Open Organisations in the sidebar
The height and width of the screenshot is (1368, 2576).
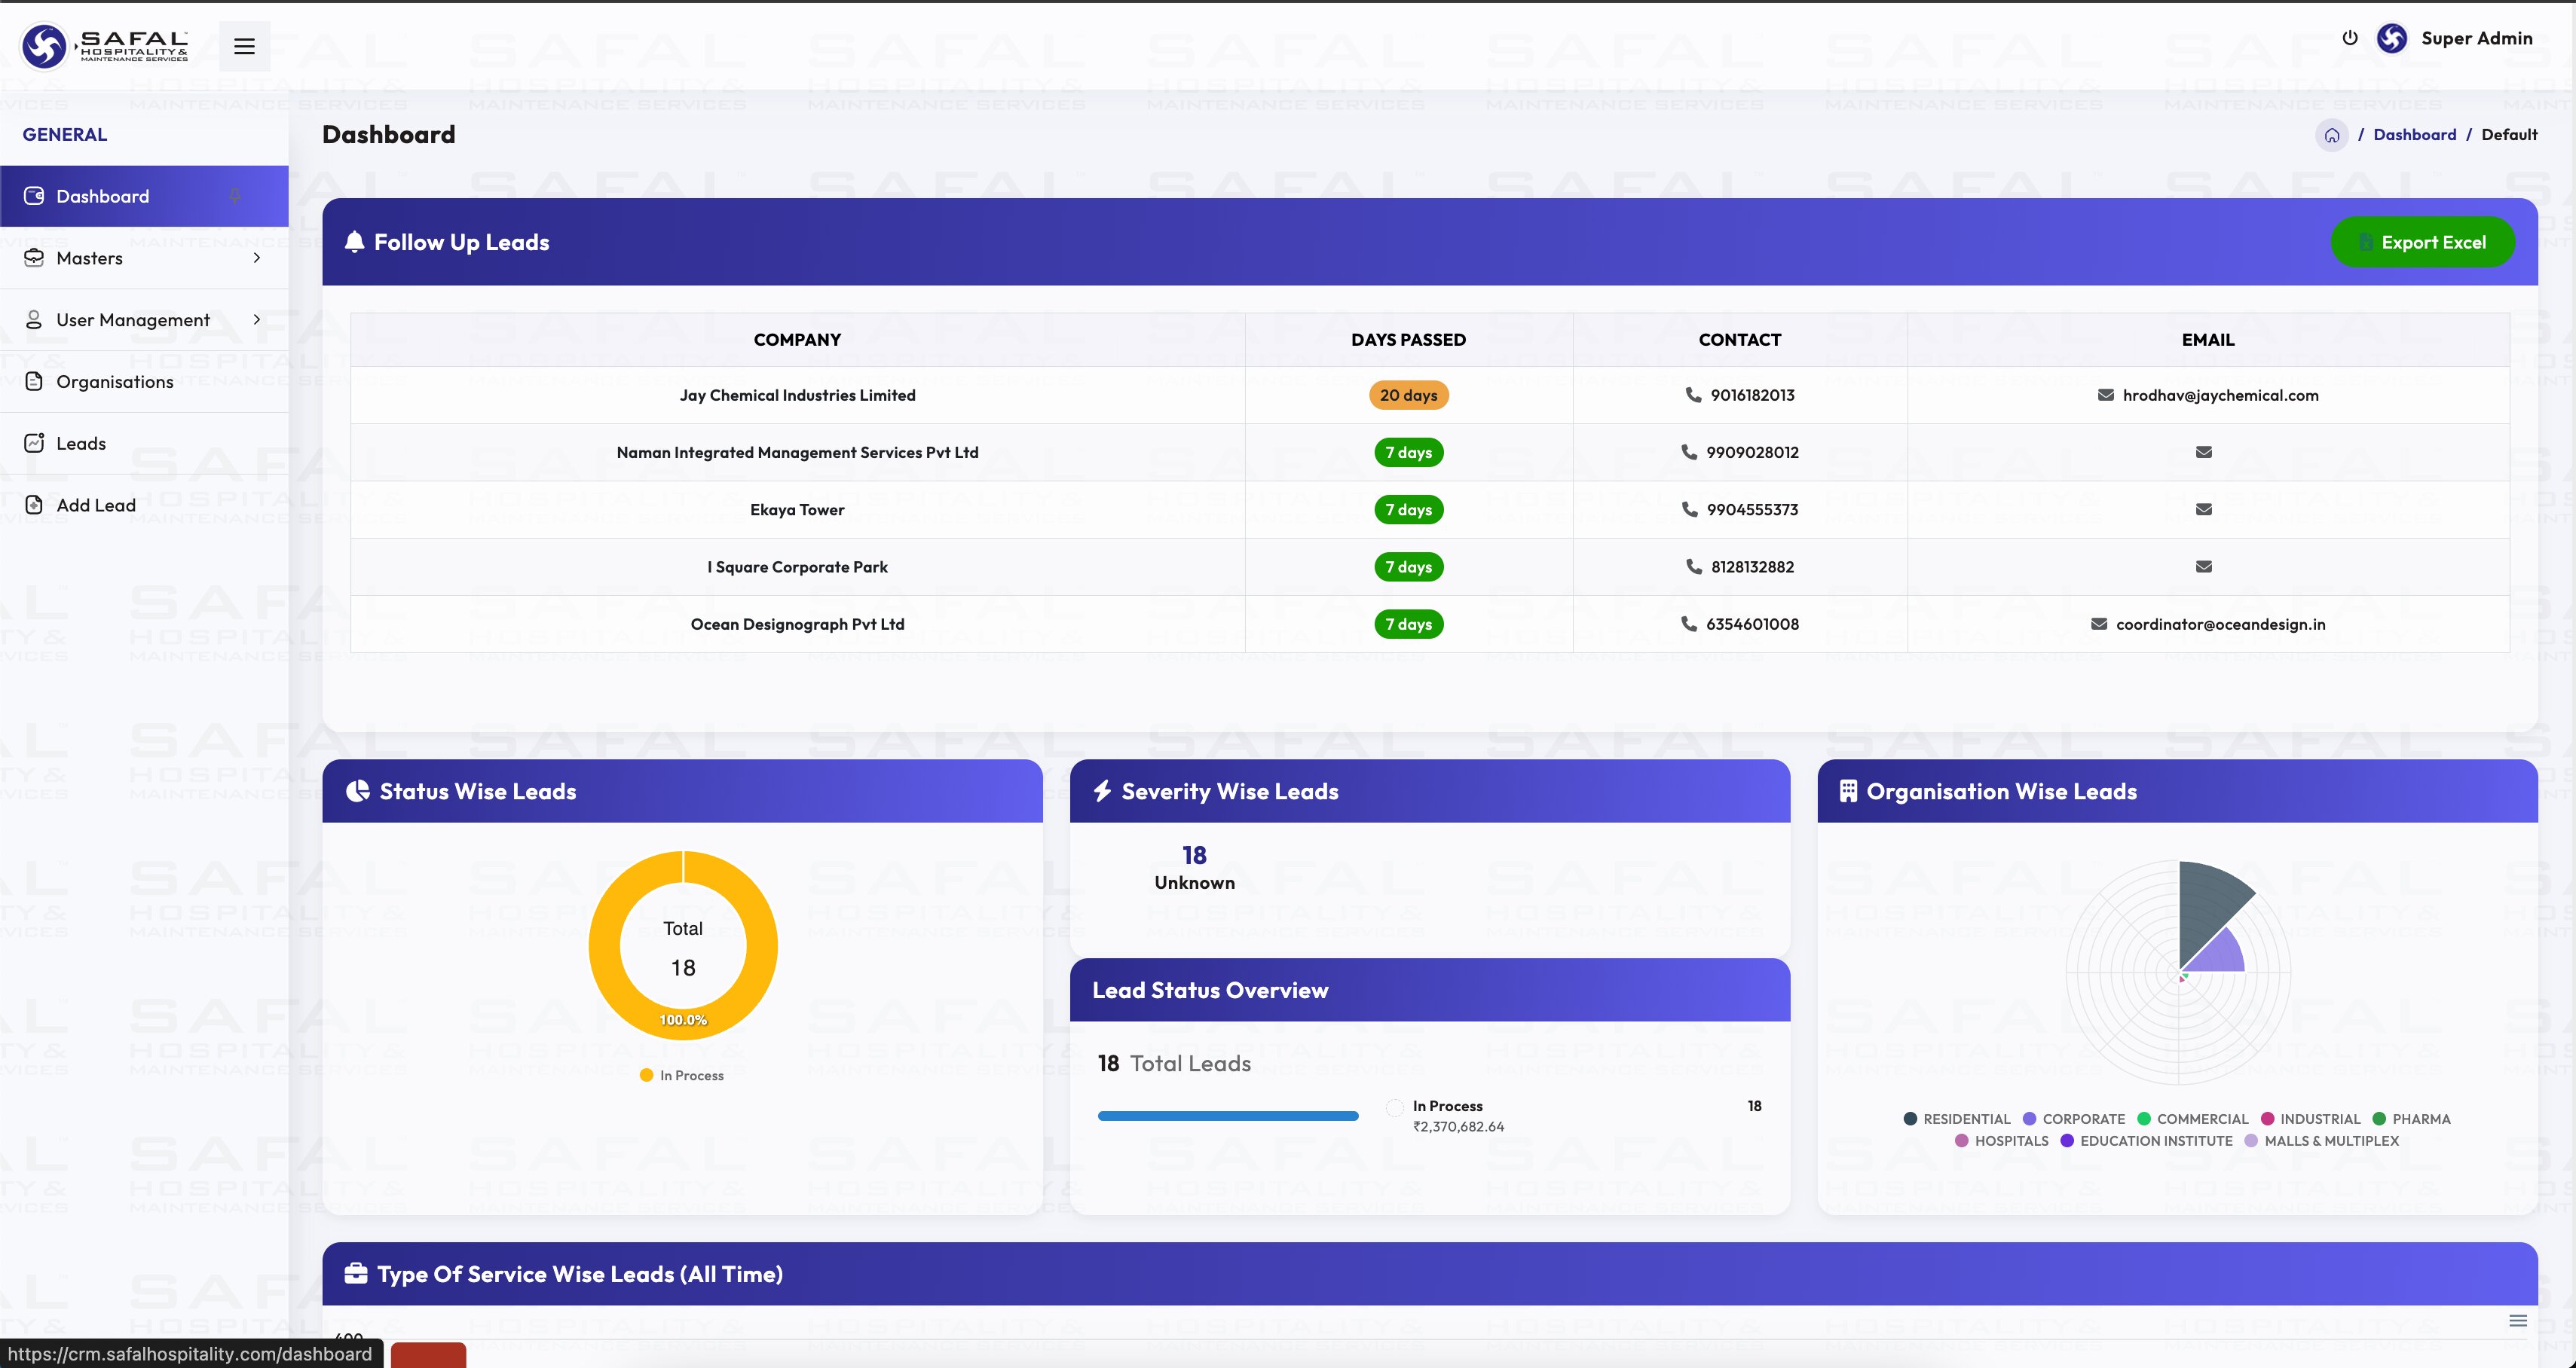pos(114,382)
